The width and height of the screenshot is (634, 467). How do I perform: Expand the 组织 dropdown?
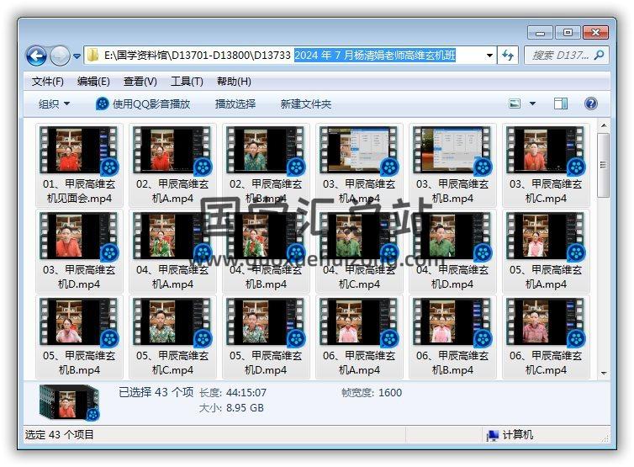click(x=54, y=104)
